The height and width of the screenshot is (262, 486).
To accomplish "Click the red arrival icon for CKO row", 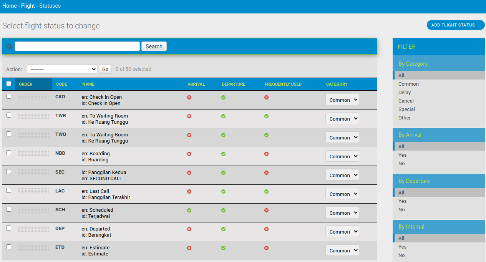I will 189,98.
